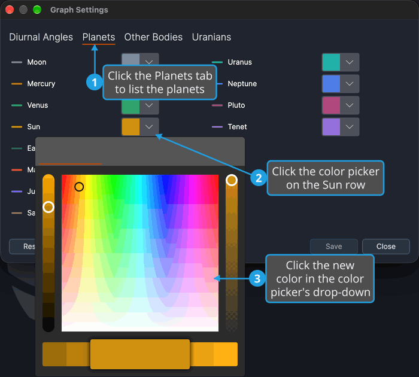Click the Sun label
Image resolution: width=419 pixels, height=377 pixels.
[34, 127]
